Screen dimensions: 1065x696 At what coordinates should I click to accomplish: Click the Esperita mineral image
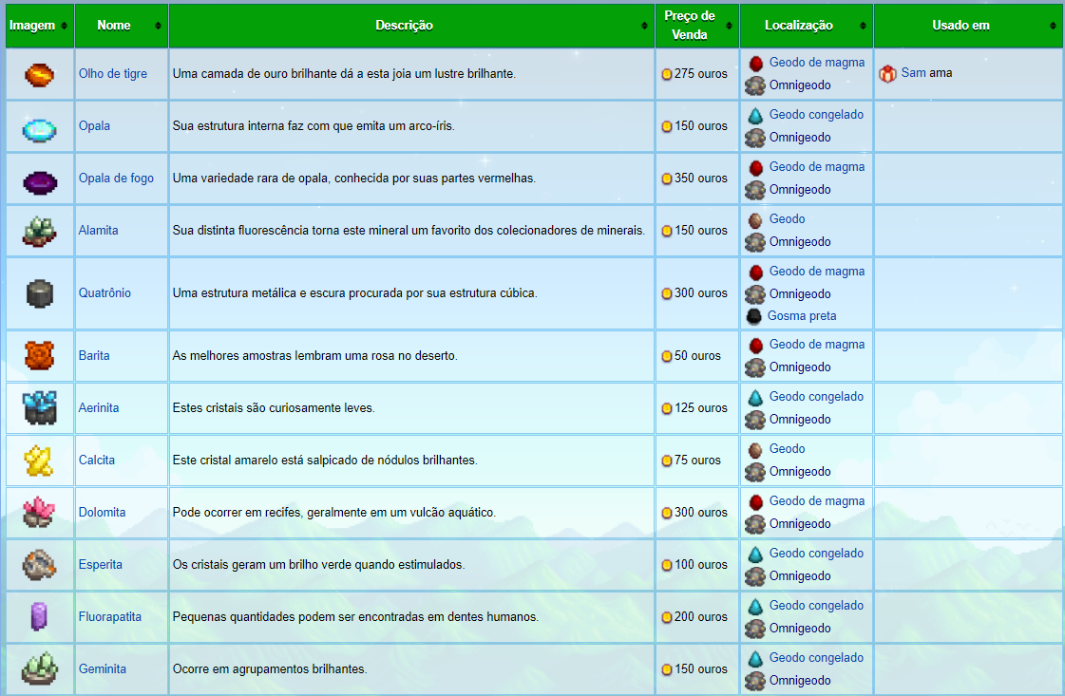click(x=39, y=565)
